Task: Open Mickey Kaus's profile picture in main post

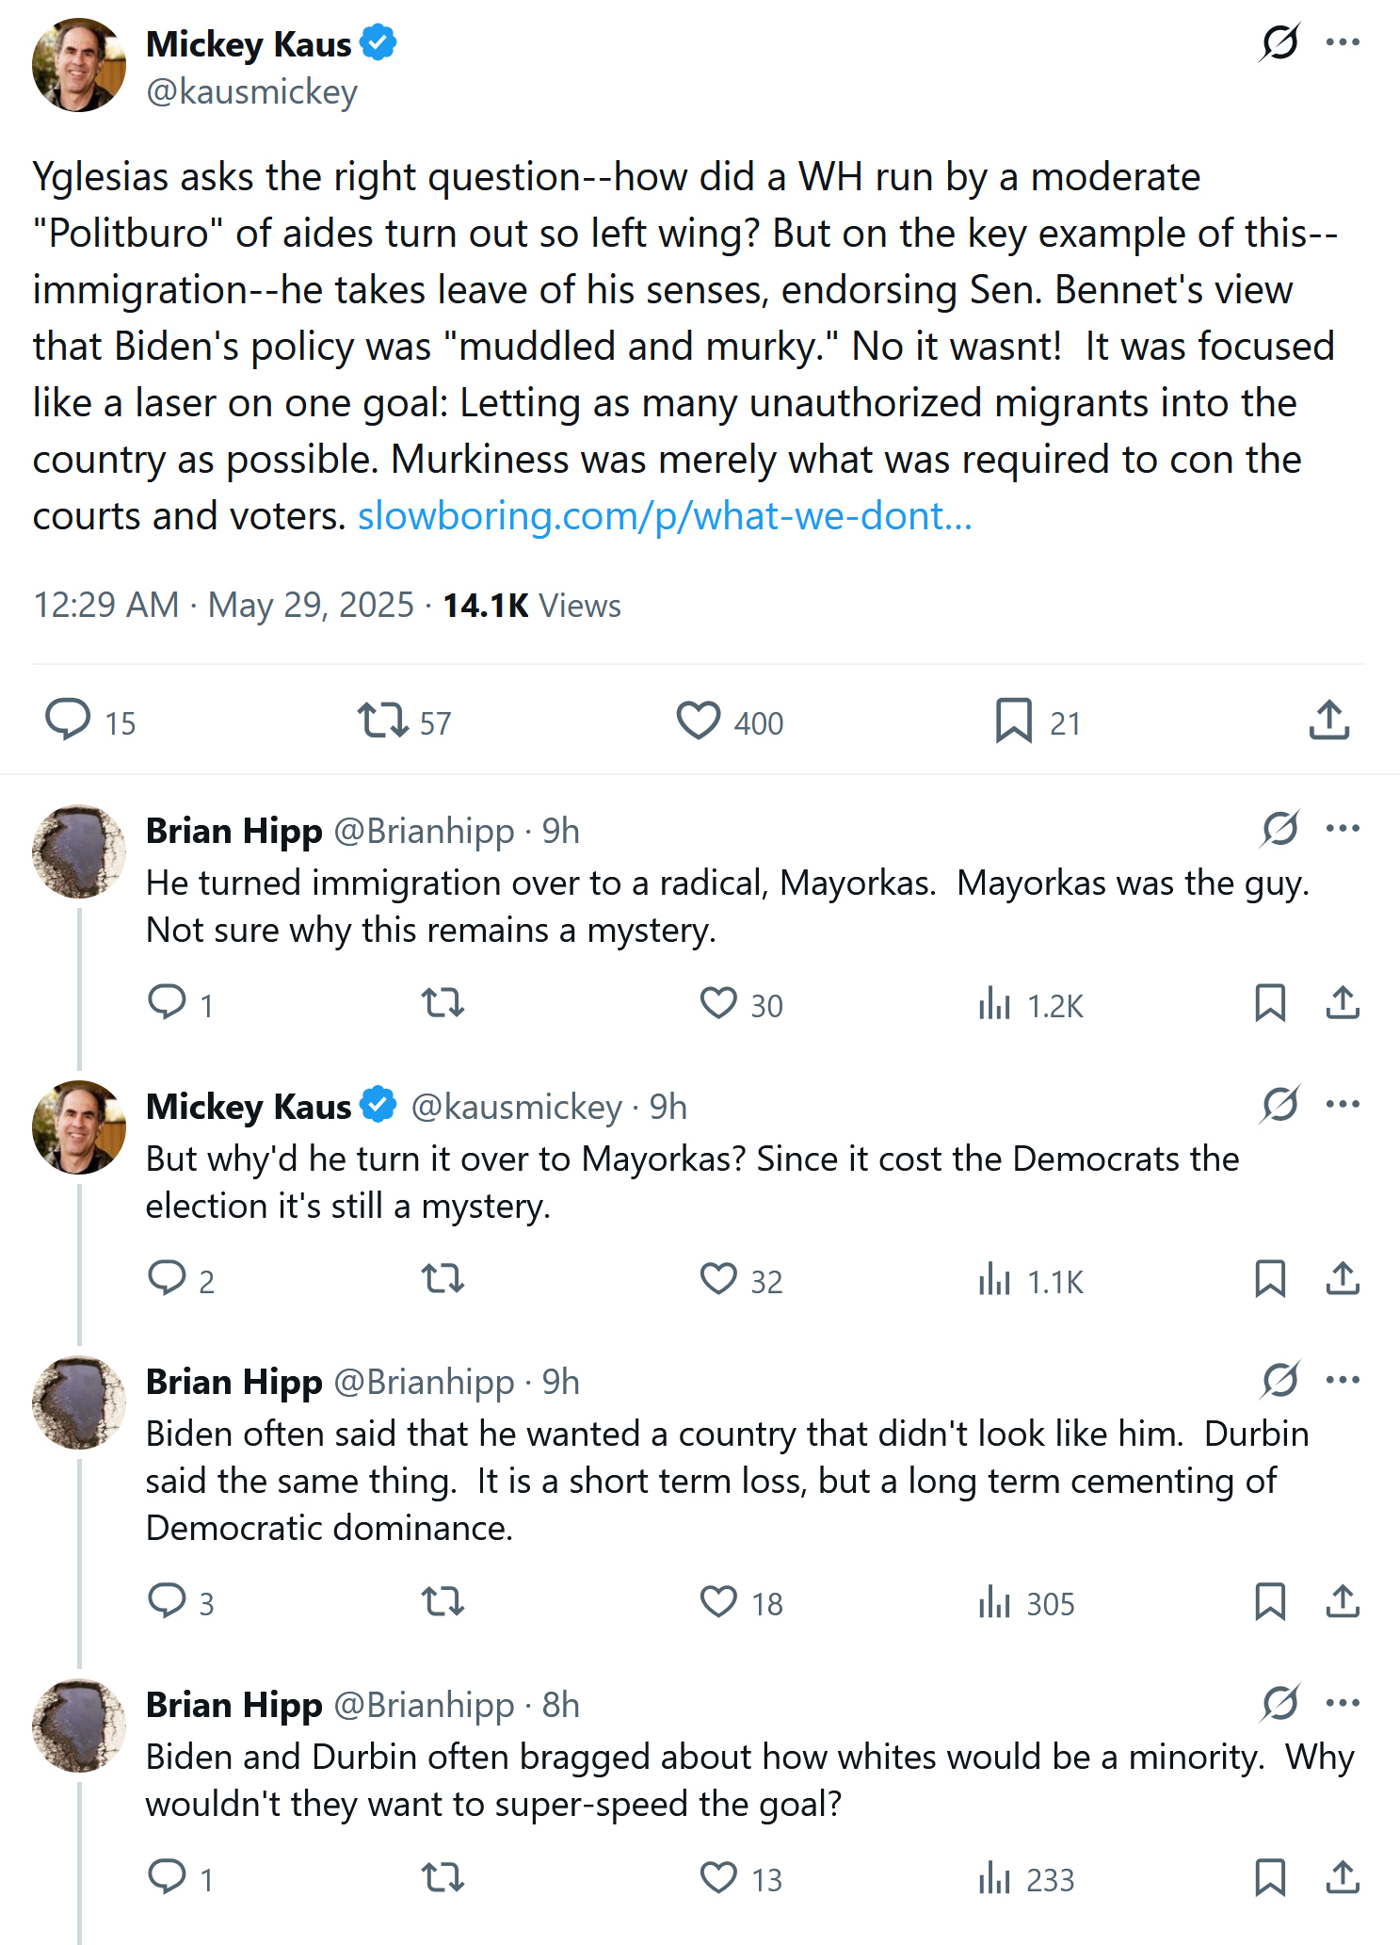Action: pos(79,66)
